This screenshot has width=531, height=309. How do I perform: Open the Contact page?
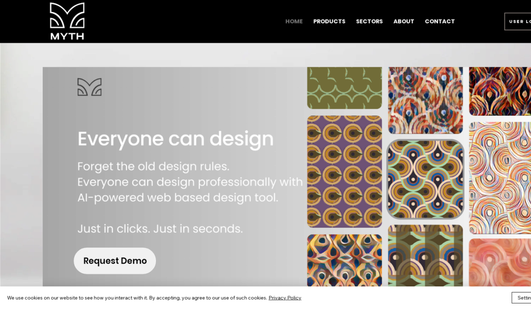439,21
